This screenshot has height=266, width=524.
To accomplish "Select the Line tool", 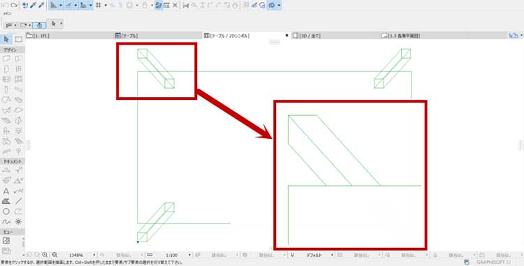I will coord(18,201).
